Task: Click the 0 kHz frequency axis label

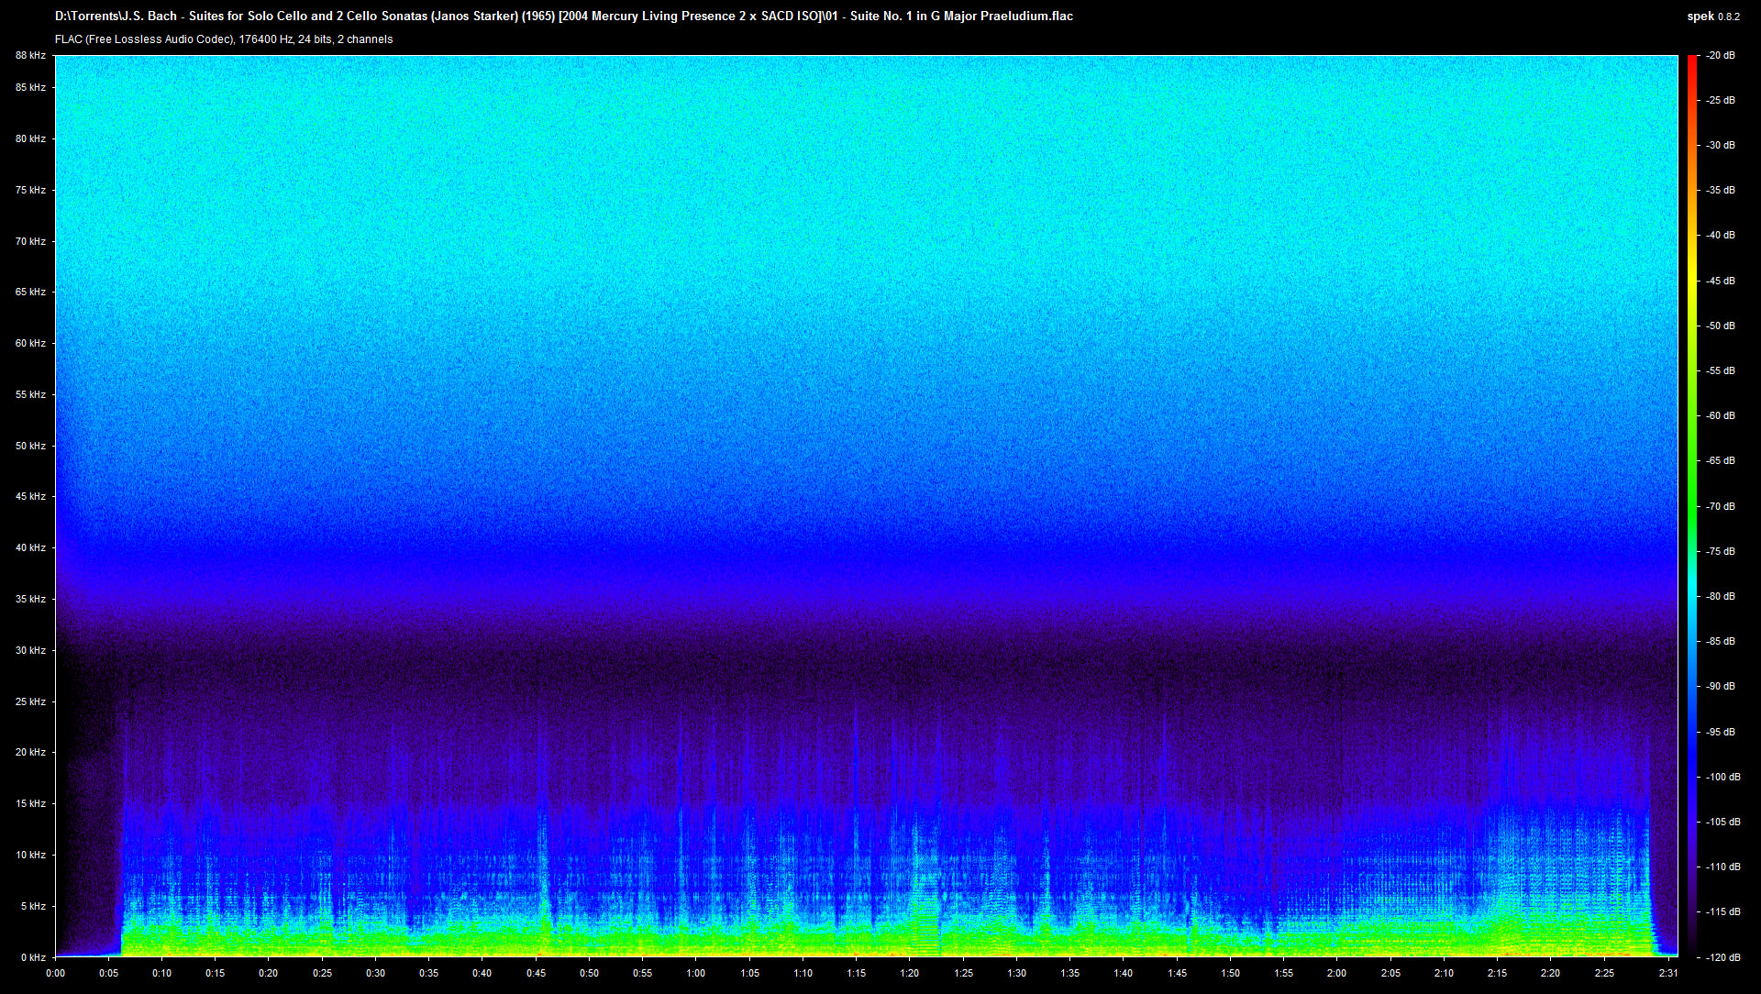Action: pyautogui.click(x=33, y=957)
